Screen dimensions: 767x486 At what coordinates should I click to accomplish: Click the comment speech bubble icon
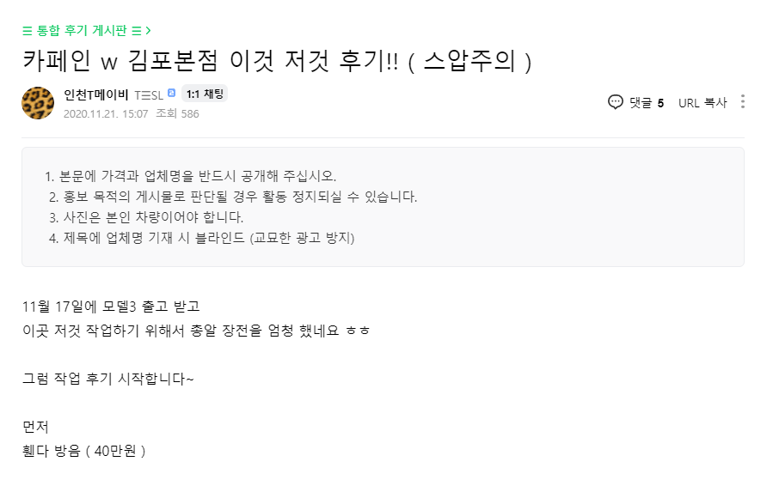click(616, 102)
